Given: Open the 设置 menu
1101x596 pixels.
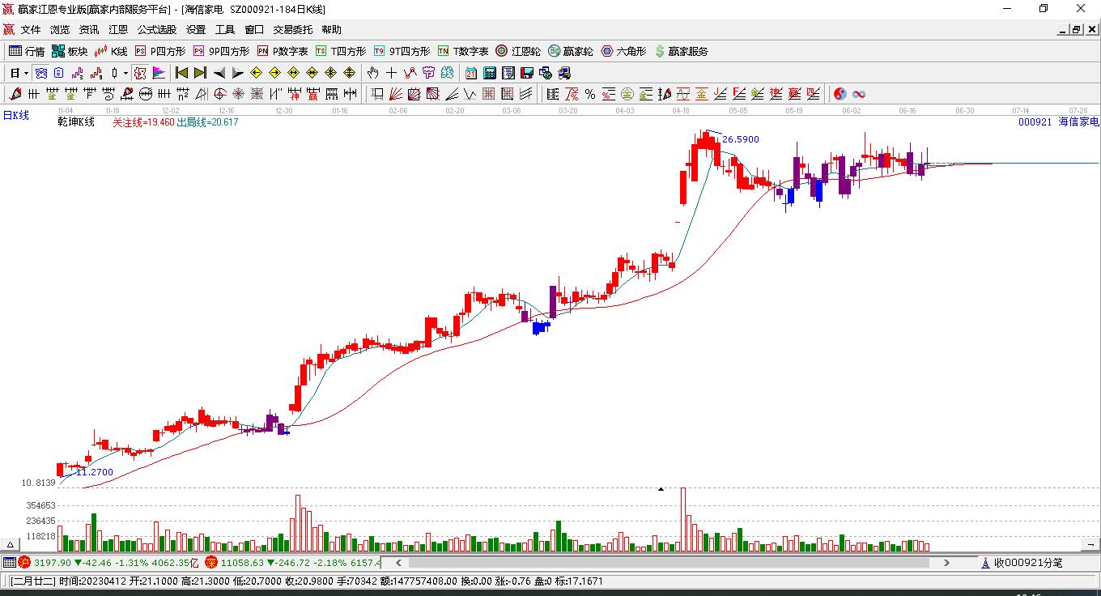Looking at the screenshot, I should coord(196,30).
